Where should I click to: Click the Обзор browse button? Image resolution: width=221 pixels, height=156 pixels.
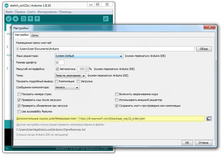pyautogui.click(x=204, y=49)
